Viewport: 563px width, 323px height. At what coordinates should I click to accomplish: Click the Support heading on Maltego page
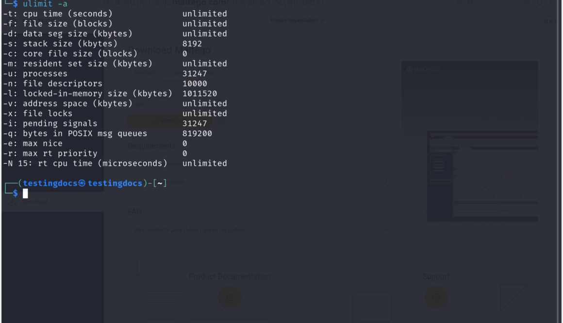436,277
